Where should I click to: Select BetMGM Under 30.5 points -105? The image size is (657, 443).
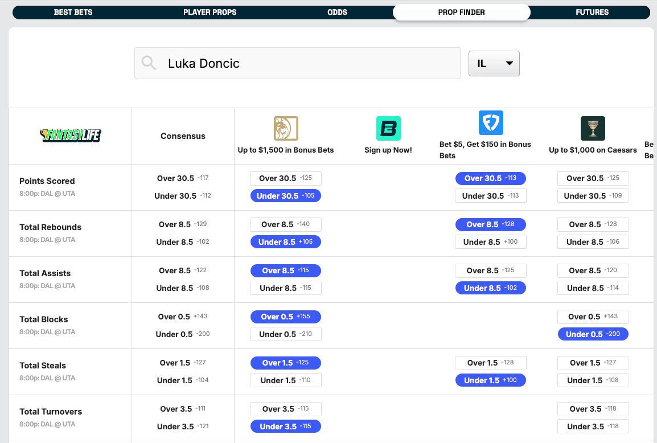pos(286,196)
